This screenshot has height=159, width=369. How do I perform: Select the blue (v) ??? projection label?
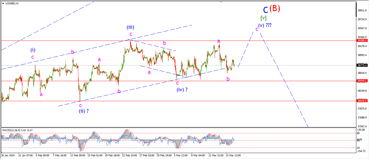pyautogui.click(x=265, y=25)
